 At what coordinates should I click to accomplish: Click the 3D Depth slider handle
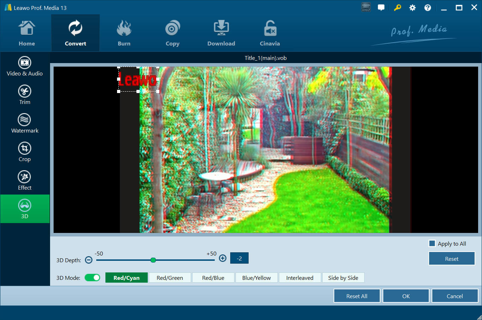coord(153,260)
